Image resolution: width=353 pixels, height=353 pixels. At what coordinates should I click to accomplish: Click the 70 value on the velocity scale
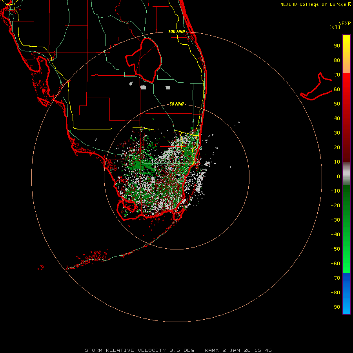pyautogui.click(x=337, y=75)
